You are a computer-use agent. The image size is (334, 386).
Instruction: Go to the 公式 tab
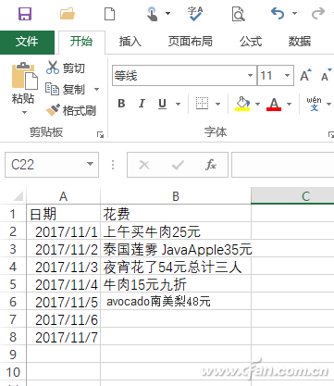251,42
